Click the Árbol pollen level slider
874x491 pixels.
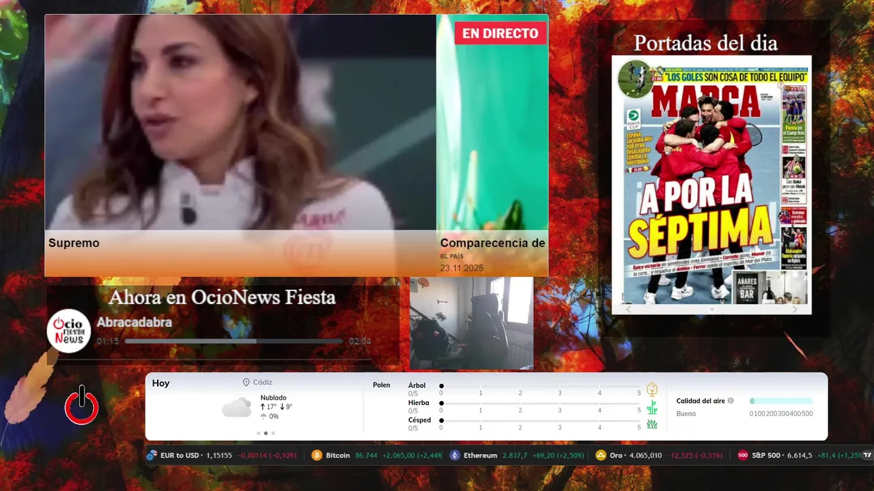point(540,386)
